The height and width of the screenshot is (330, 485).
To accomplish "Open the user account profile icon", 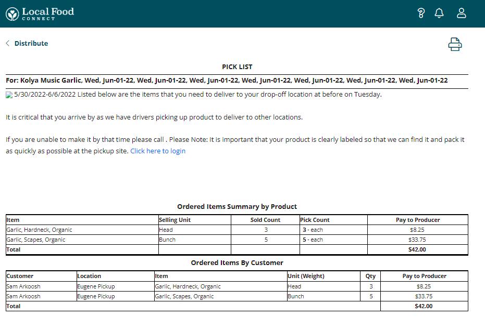I will (462, 14).
